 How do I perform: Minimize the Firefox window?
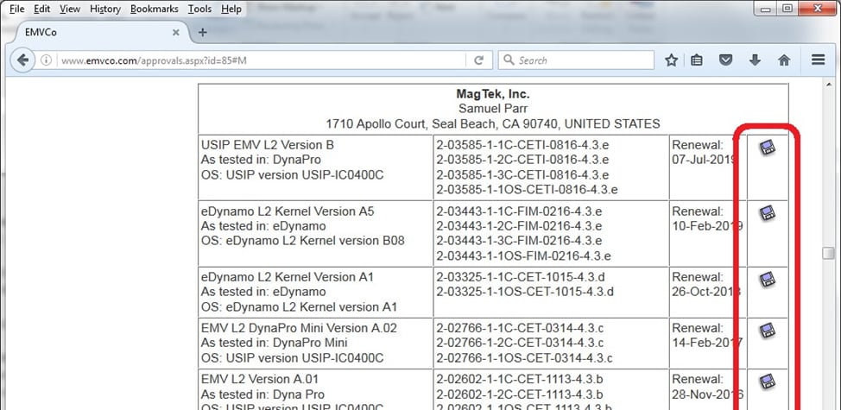point(766,8)
